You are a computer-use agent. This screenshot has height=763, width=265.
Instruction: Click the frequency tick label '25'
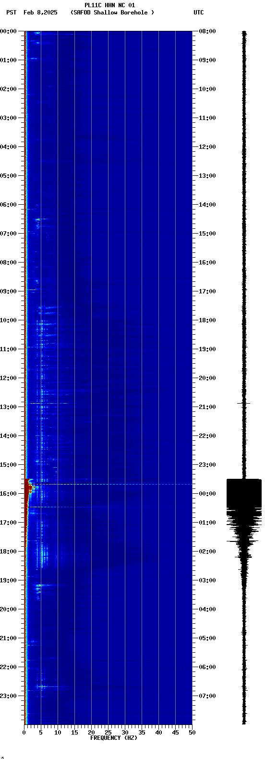coord(108,733)
